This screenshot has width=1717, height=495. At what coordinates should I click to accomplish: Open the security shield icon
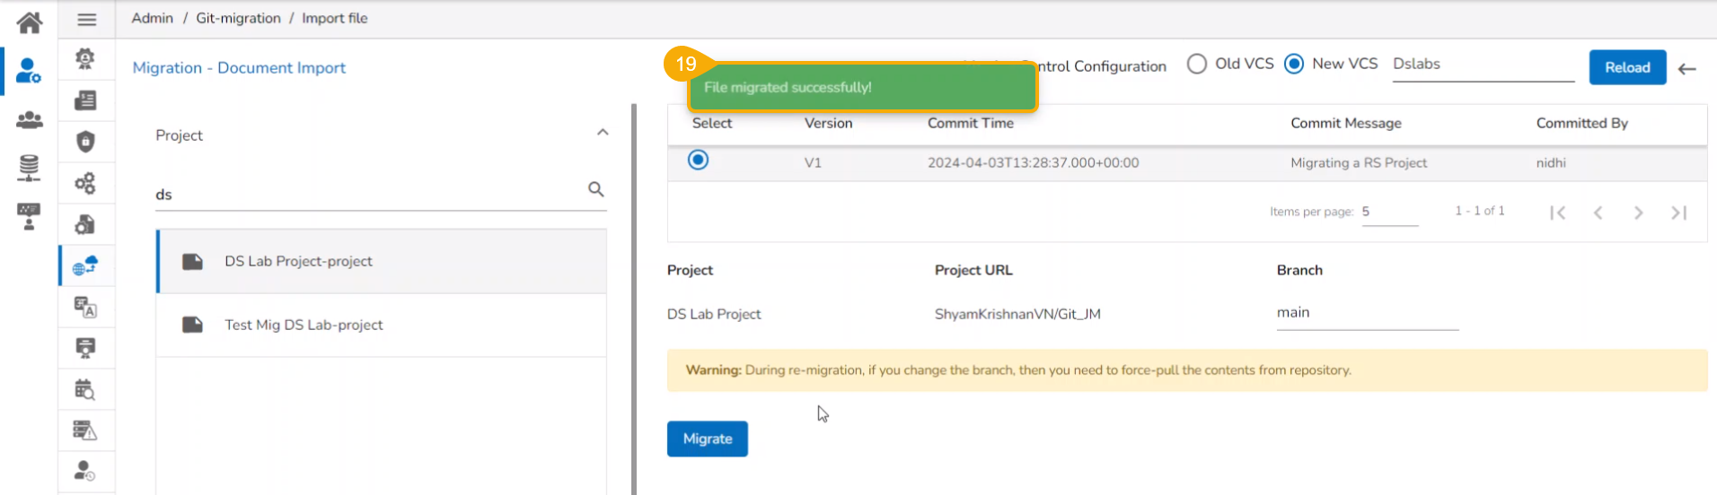[x=85, y=142]
